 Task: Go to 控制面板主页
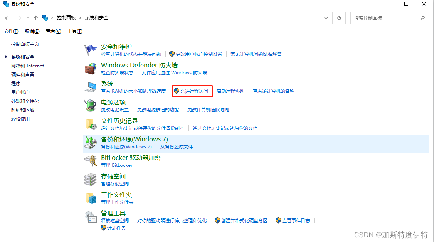[25, 44]
